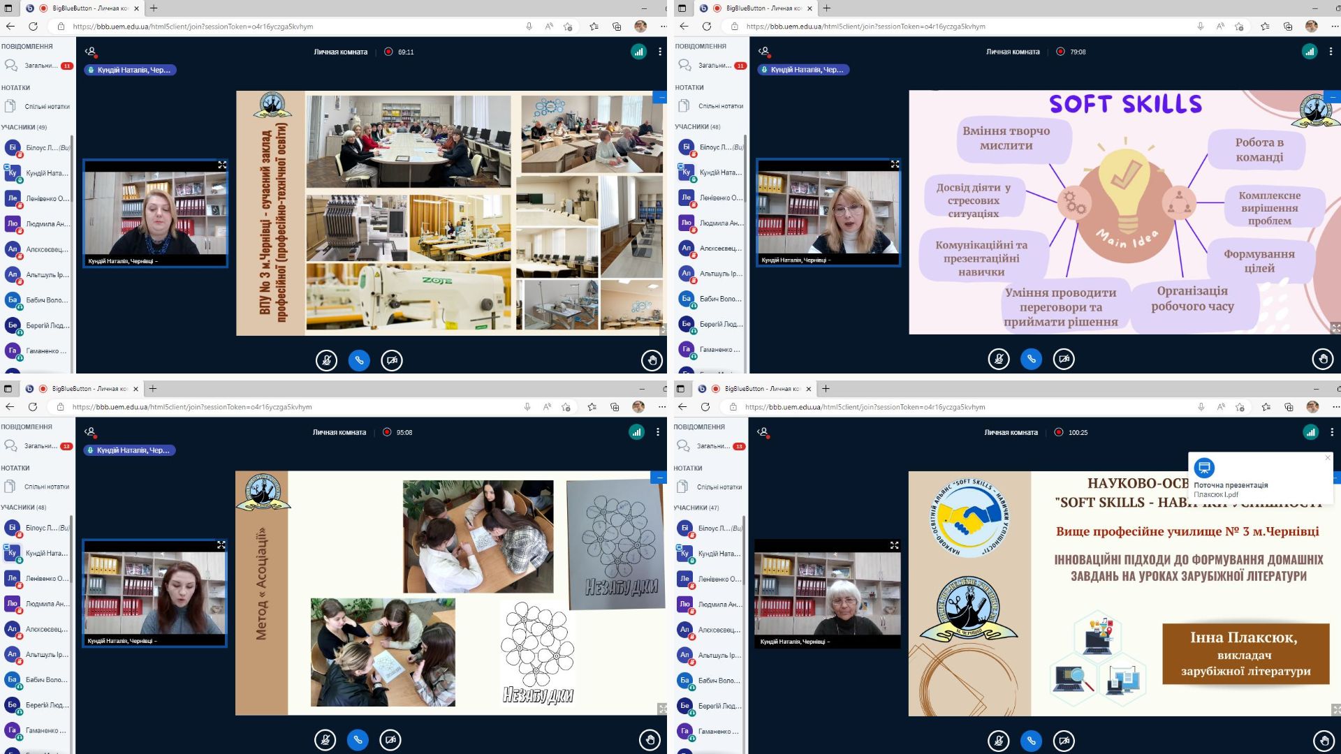Open user menu for Білоус in УЧАСНИКИ (49)
This screenshot has height=754, width=1341.
pos(38,148)
